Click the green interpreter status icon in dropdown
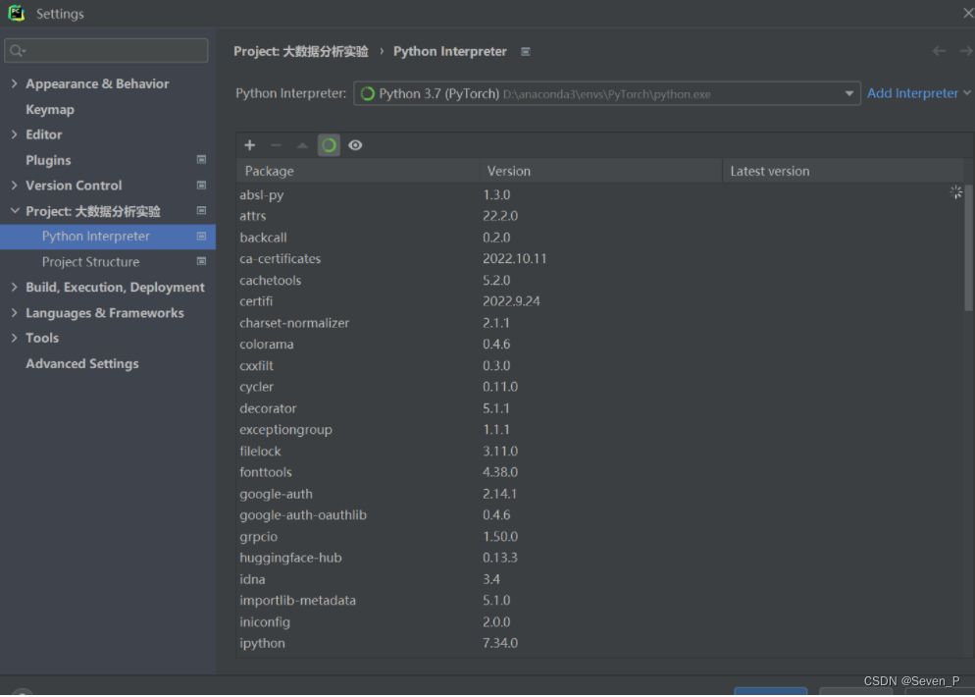The height and width of the screenshot is (697, 975). (x=368, y=93)
